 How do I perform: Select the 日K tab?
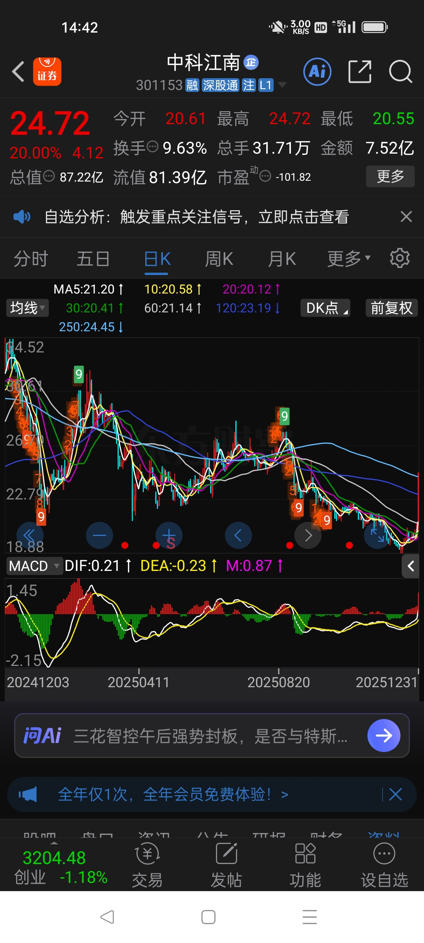tap(157, 259)
